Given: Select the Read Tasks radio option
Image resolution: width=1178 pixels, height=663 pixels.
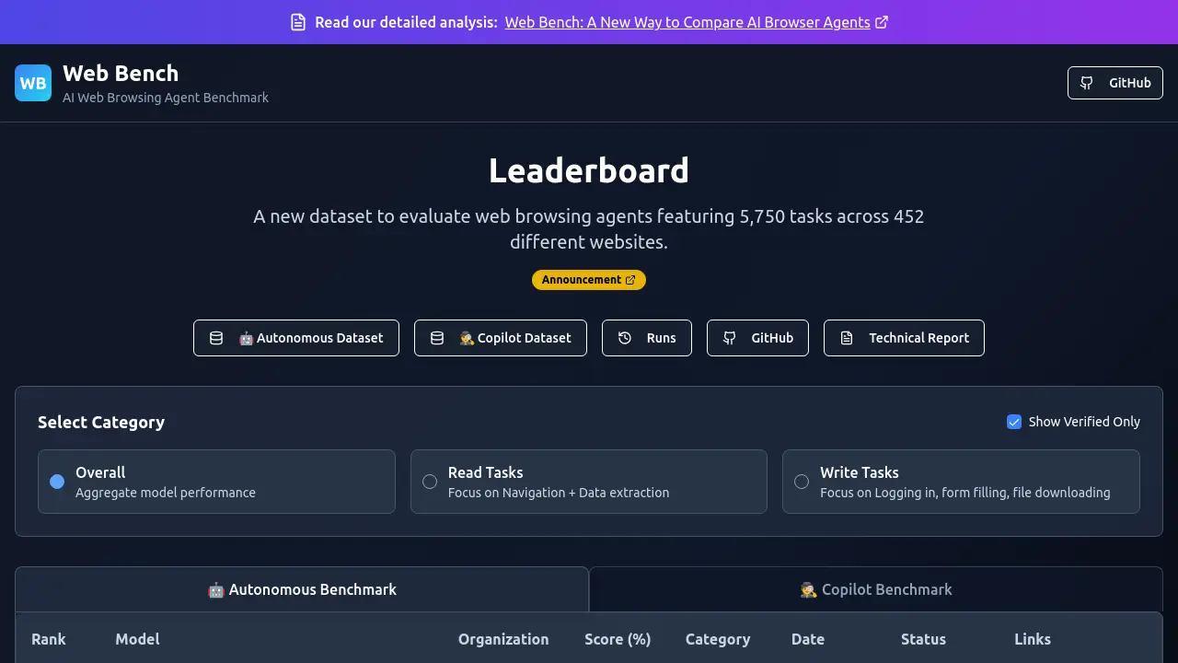Looking at the screenshot, I should coord(430,482).
